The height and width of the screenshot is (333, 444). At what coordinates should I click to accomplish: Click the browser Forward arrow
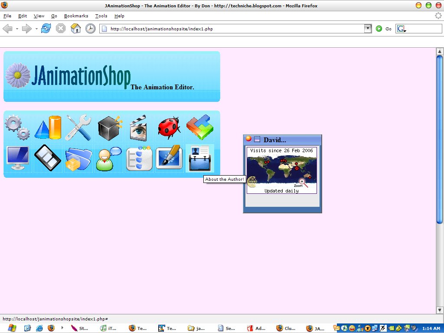[26, 29]
